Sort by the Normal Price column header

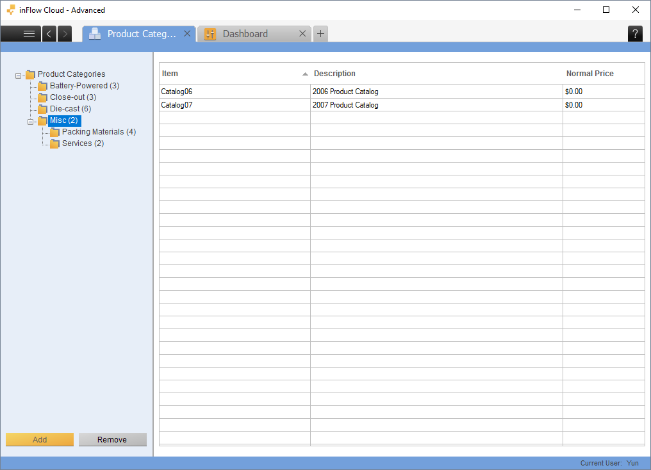[x=604, y=74]
